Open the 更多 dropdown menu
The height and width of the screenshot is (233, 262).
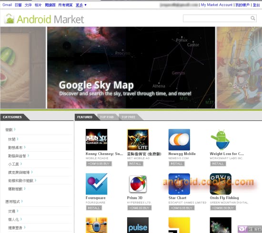[x=81, y=5]
